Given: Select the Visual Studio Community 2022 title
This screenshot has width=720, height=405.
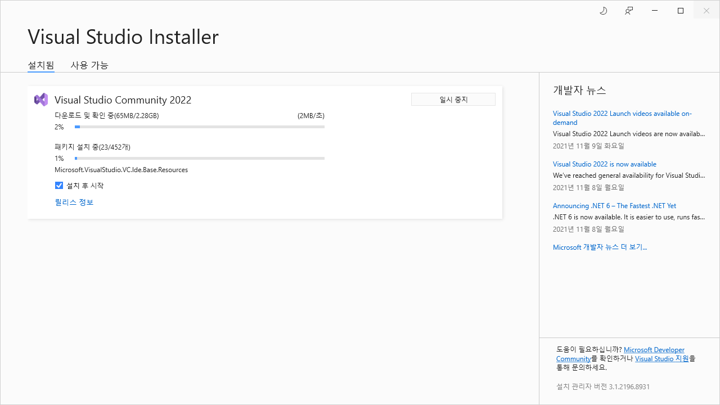Looking at the screenshot, I should pos(123,100).
